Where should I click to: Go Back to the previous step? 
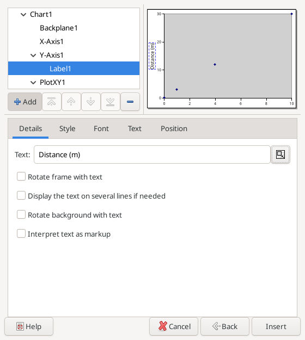tap(225, 326)
